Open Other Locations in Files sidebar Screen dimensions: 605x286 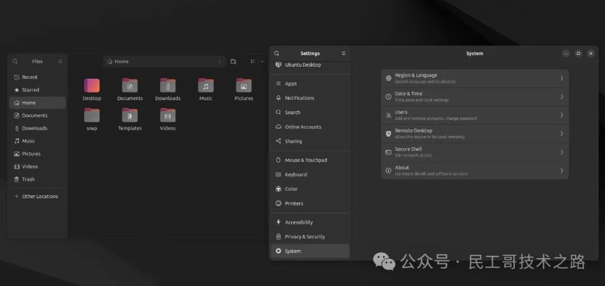click(x=38, y=196)
